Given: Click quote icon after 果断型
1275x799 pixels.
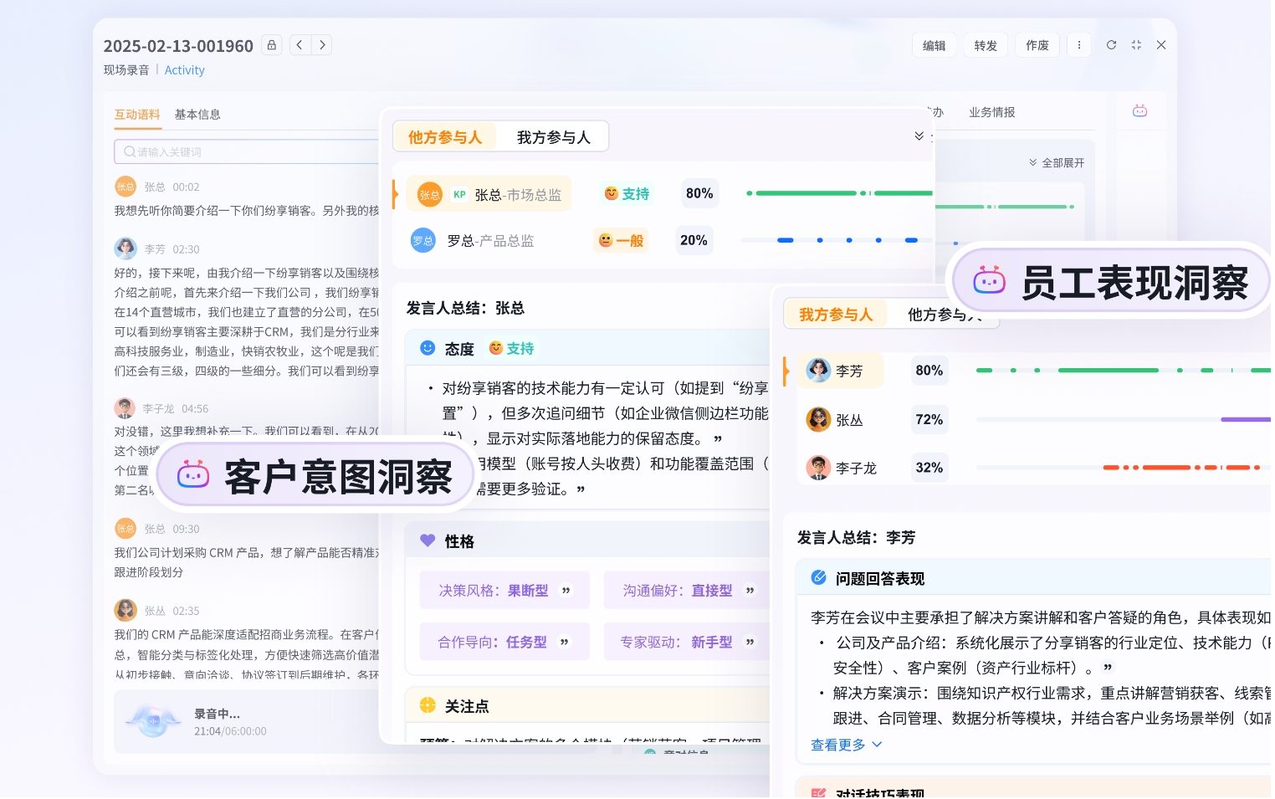Looking at the screenshot, I should 566,591.
